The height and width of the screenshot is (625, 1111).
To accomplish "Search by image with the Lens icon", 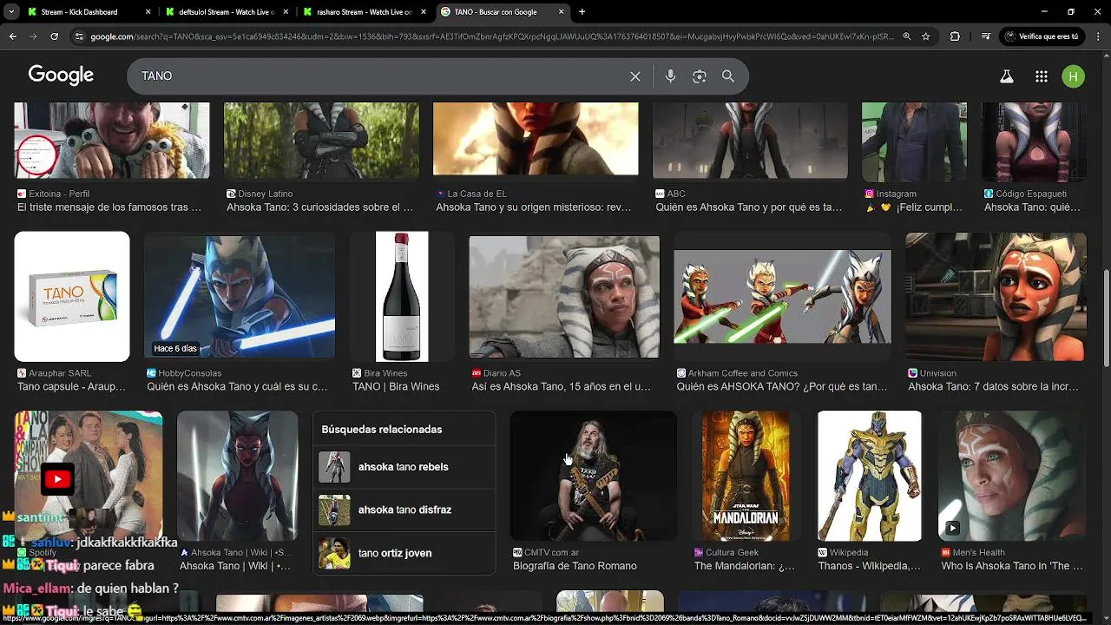I will tap(700, 76).
